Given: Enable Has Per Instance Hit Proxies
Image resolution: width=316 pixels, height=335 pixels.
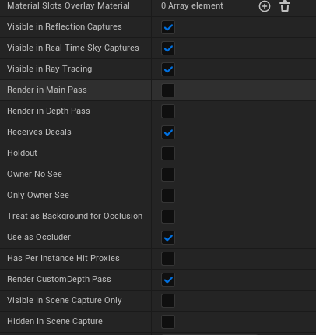Looking at the screenshot, I should click(168, 259).
